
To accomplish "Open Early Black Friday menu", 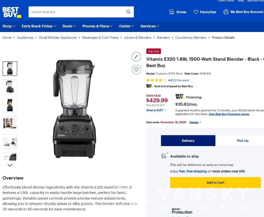I will (39, 26).
